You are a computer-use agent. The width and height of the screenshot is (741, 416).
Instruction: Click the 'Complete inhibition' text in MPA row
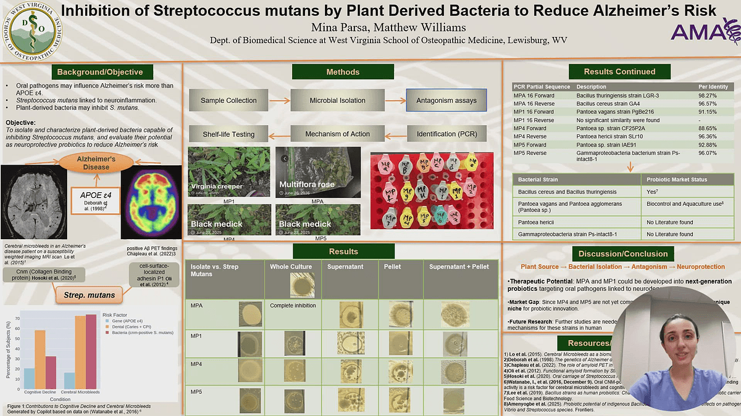tap(293, 306)
